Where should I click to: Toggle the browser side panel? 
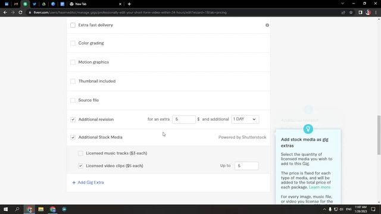(x=360, y=12)
